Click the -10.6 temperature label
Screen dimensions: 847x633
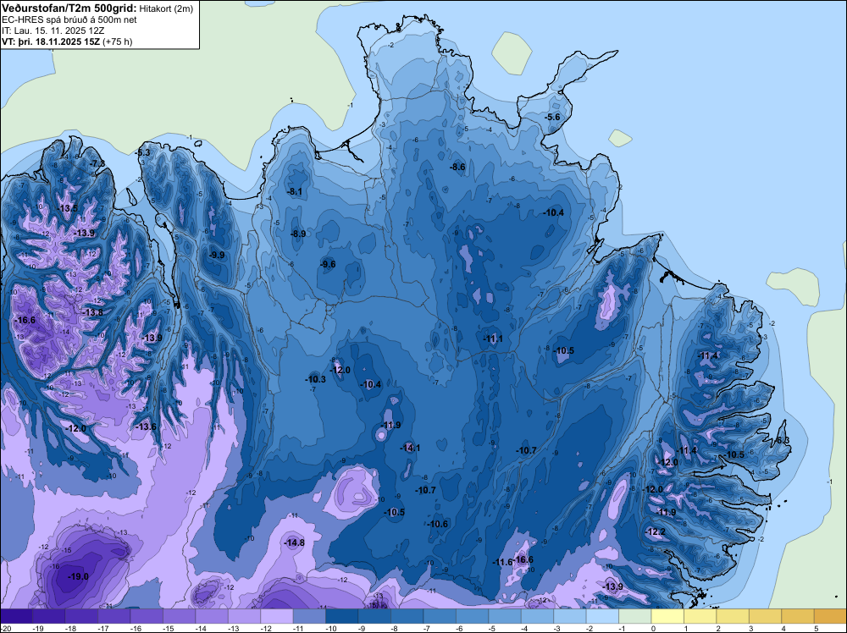pos(438,524)
